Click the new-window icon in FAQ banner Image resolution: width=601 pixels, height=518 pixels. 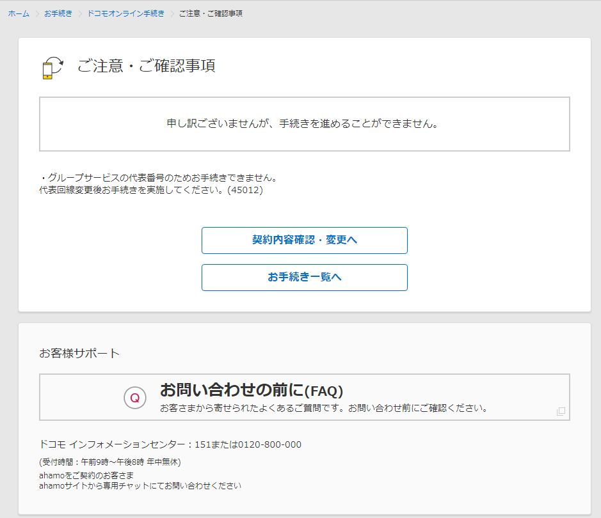click(561, 411)
